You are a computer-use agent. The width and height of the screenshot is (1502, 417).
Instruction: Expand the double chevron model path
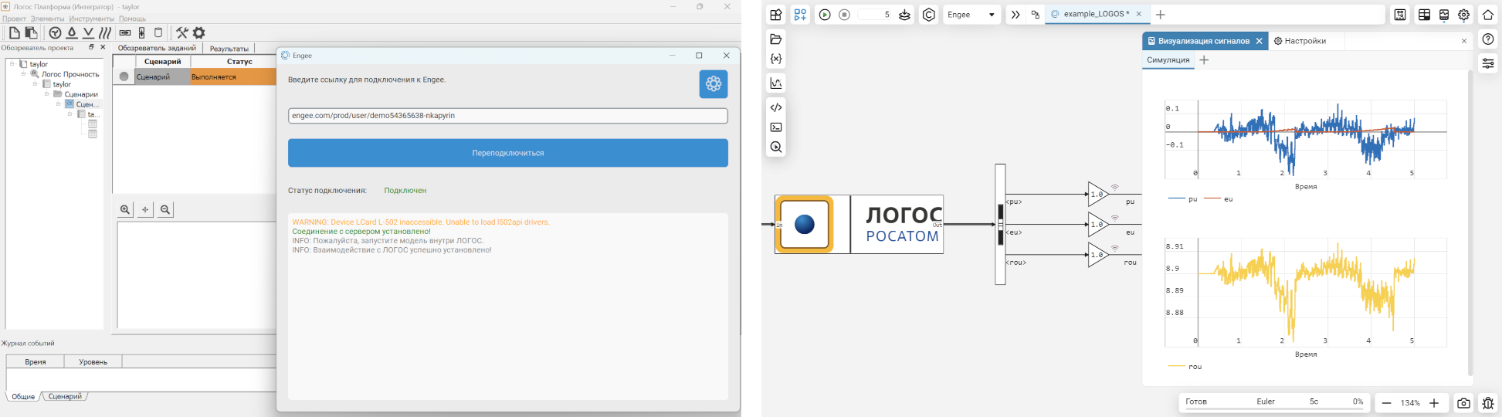(1015, 15)
